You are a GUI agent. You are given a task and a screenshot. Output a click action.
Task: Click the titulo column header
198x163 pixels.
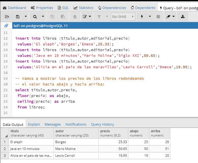[31, 133]
